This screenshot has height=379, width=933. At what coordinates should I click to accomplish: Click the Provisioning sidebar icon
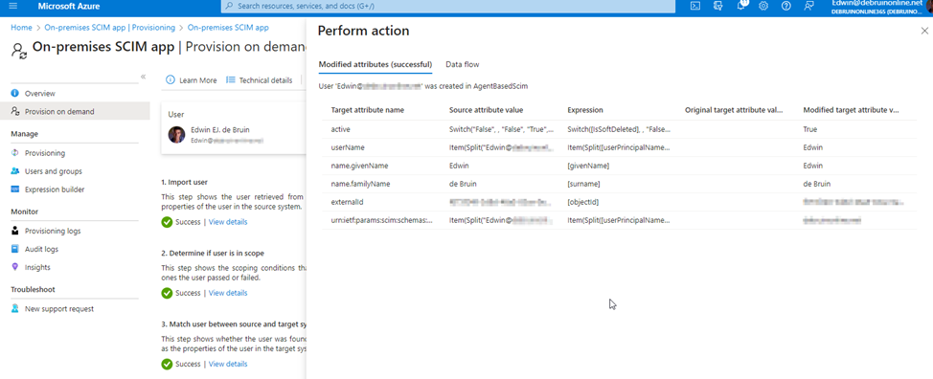pyautogui.click(x=15, y=153)
